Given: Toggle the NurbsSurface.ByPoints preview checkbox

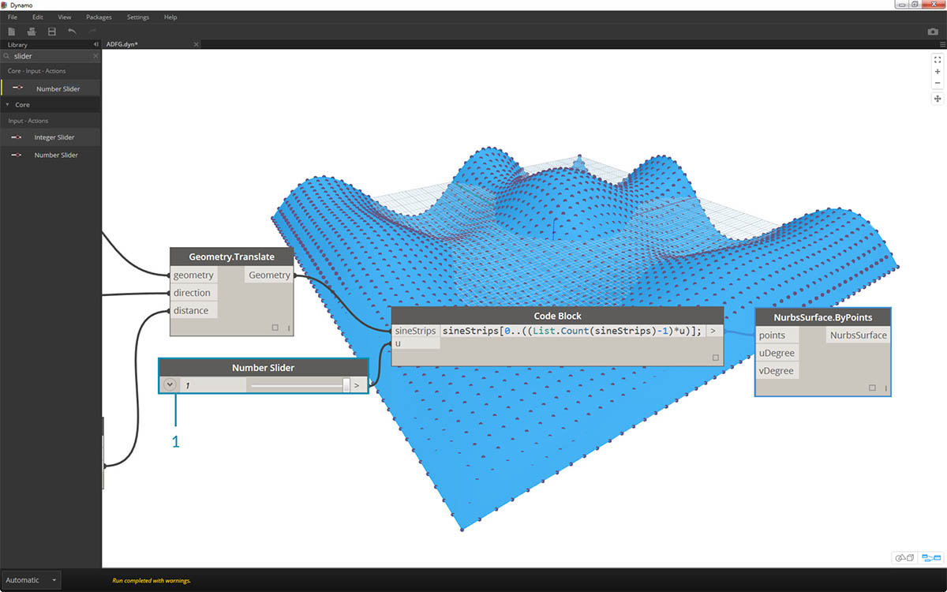Looking at the screenshot, I should (872, 388).
